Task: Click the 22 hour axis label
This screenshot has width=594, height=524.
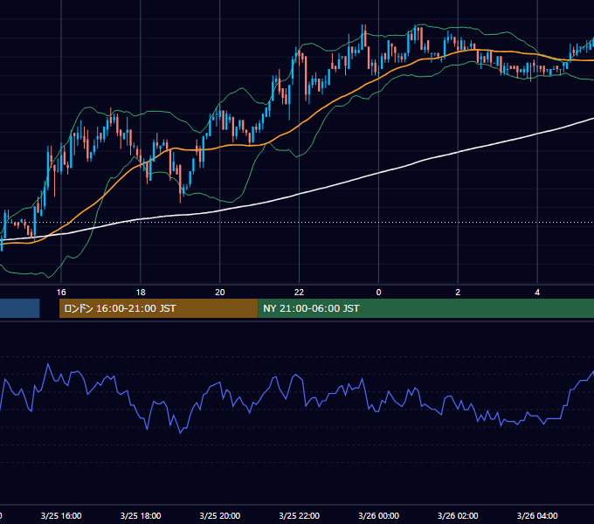Action: coord(299,293)
